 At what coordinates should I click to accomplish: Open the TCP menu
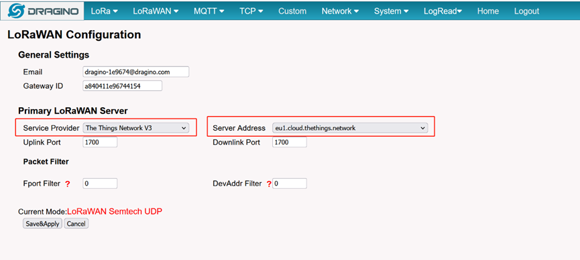click(251, 11)
